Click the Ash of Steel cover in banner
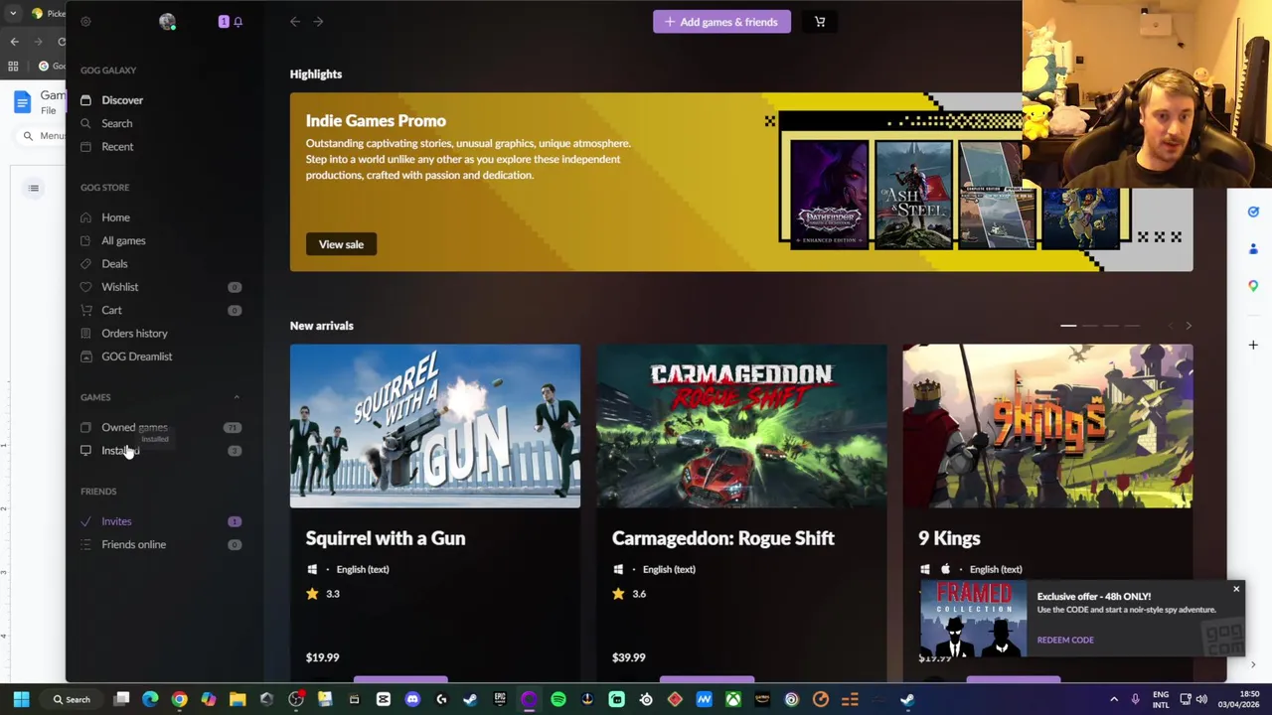The image size is (1272, 715). coord(912,194)
